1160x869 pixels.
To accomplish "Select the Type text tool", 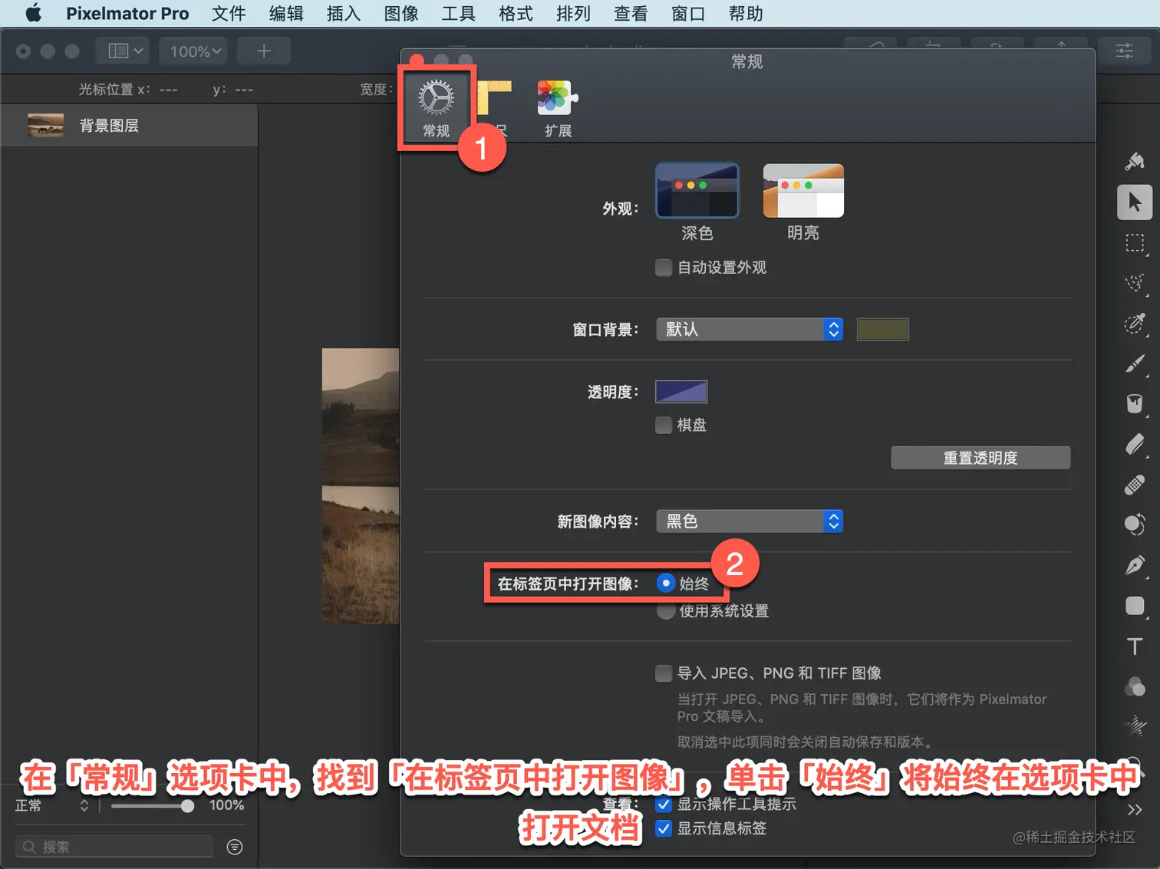I will 1135,646.
